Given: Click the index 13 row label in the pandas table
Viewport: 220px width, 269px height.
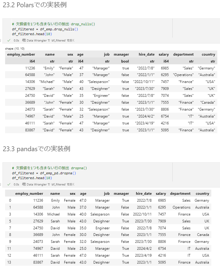Looking at the screenshot, I should 9,262.
